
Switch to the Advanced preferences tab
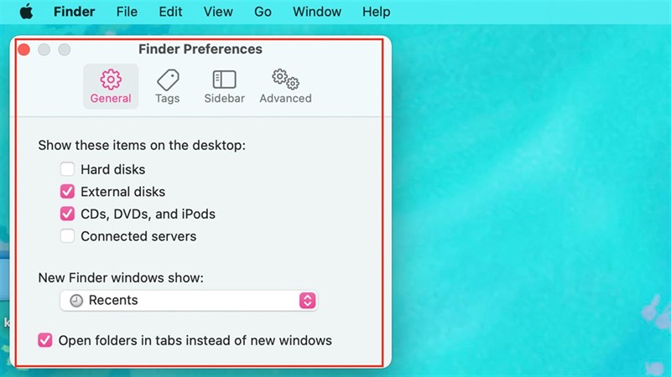[285, 86]
